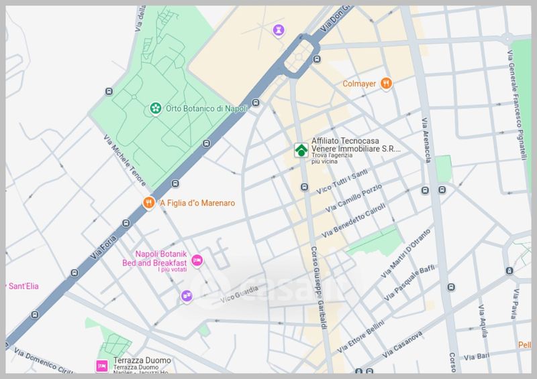Click the Orto Botanico di Napoli park marker
The image size is (537, 379).
(x=155, y=108)
